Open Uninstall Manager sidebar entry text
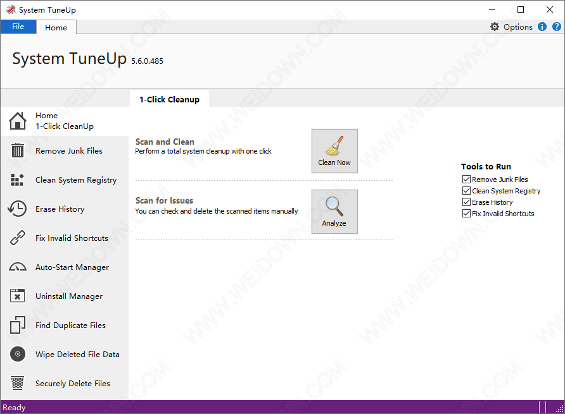 [x=69, y=296]
